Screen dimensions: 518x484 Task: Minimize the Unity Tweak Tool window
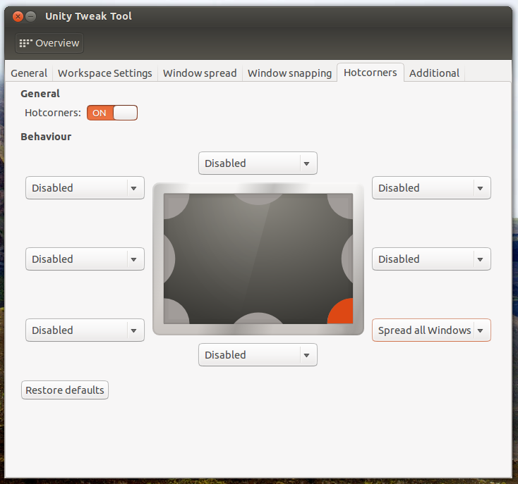tap(31, 16)
